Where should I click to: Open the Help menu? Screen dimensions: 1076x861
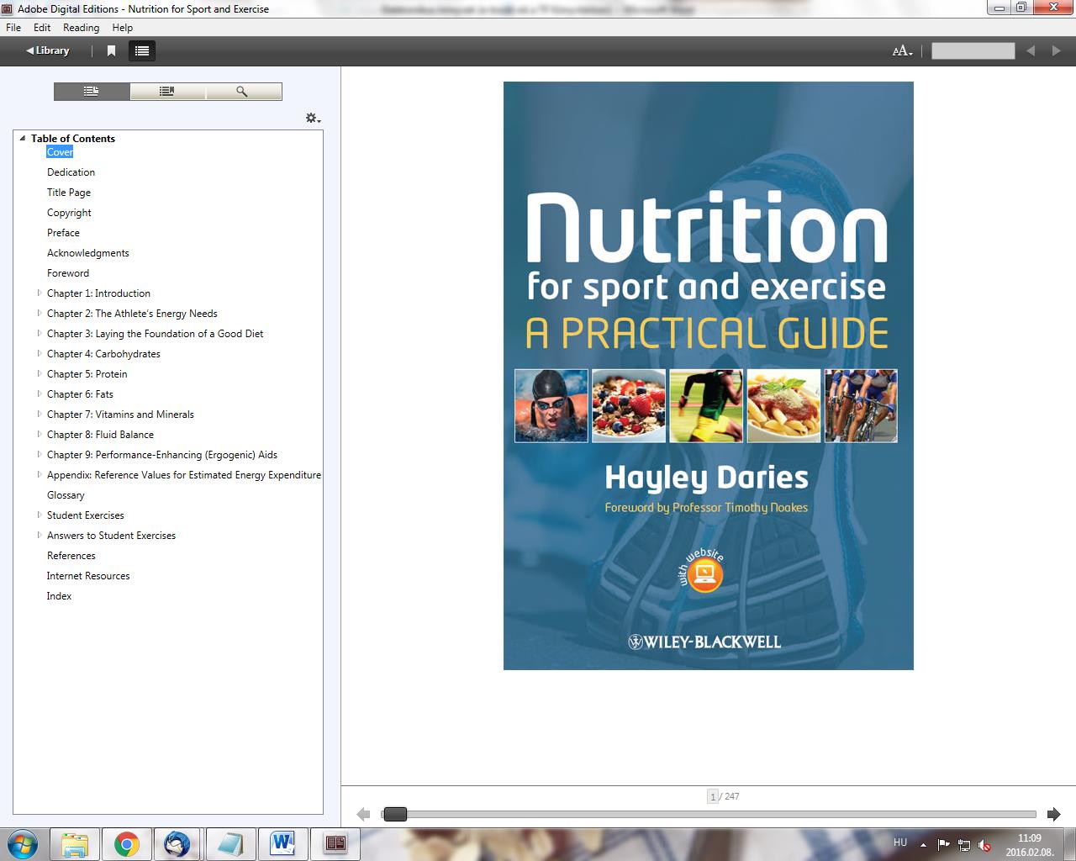tap(123, 28)
